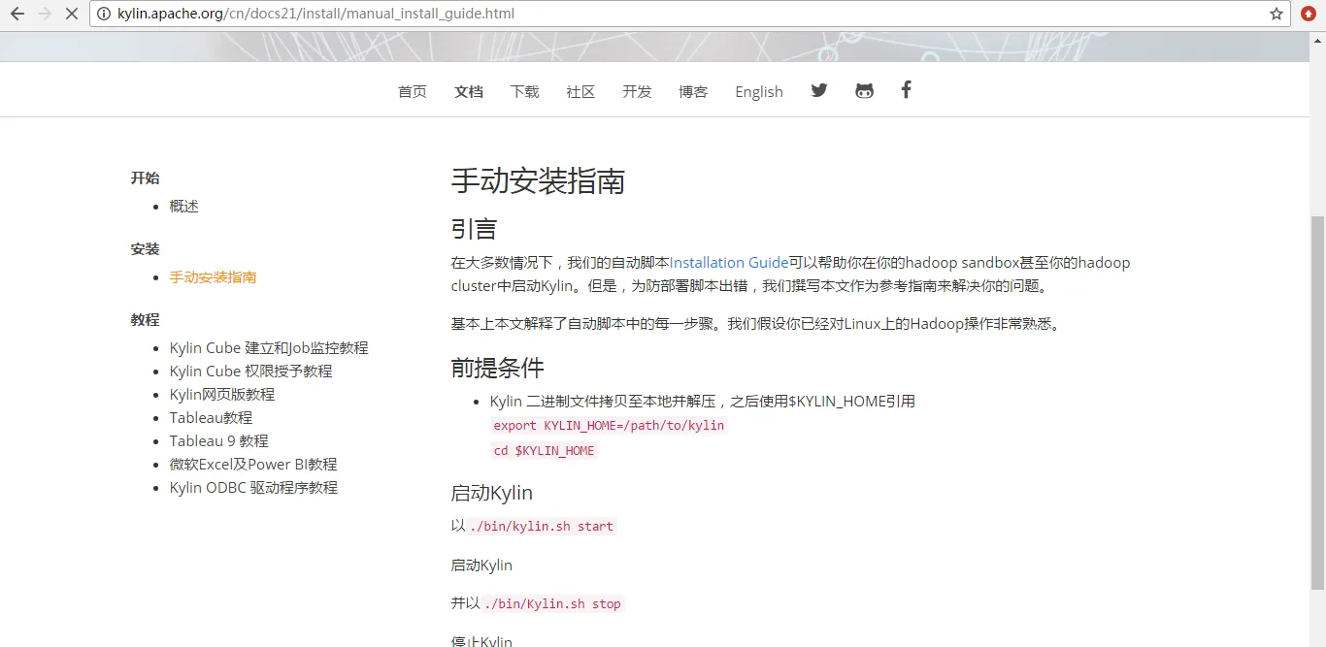1326x647 pixels.
Task: Select 手动安装指南 in the sidebar
Action: pos(213,276)
